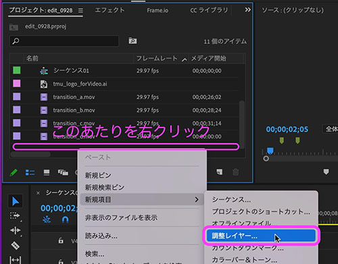This screenshot has height=264, width=338.
Task: Click the Source monitor zoom scroll bar handle
Action: pos(266,159)
